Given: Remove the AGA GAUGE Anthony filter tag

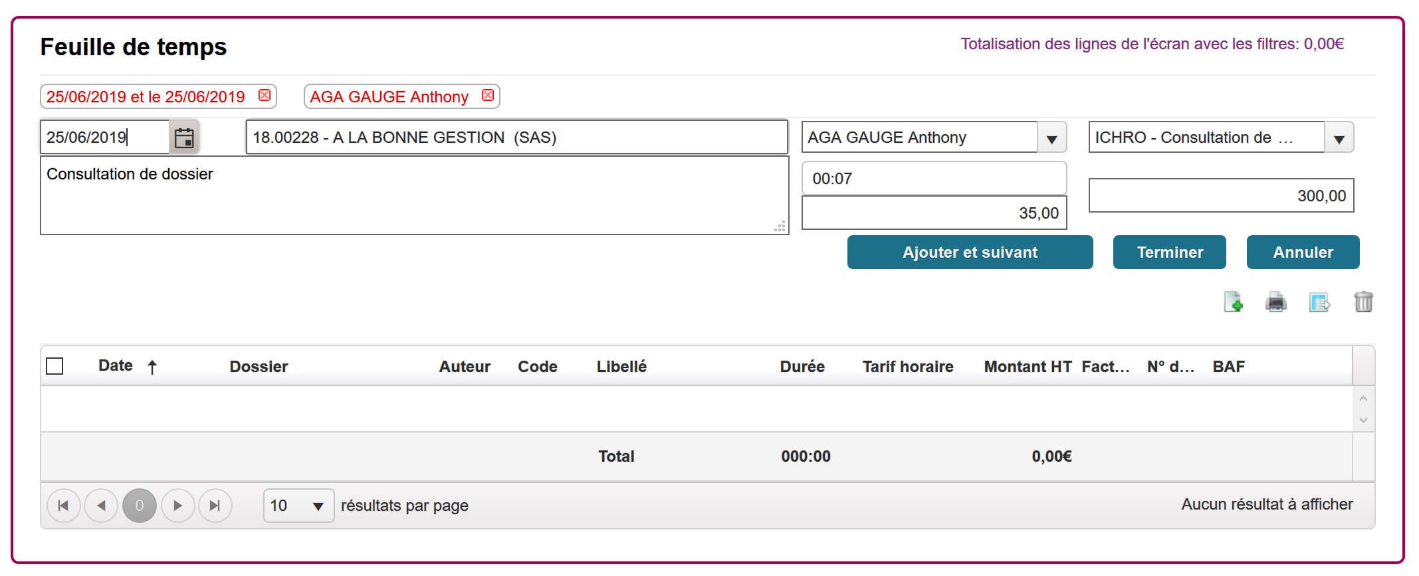Looking at the screenshot, I should pyautogui.click(x=488, y=95).
